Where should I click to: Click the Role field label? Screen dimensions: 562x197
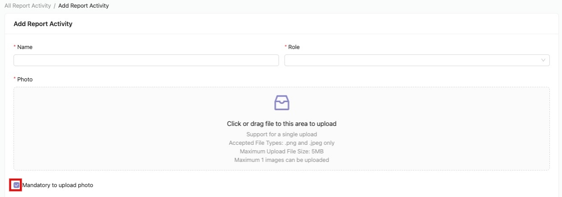(x=294, y=47)
